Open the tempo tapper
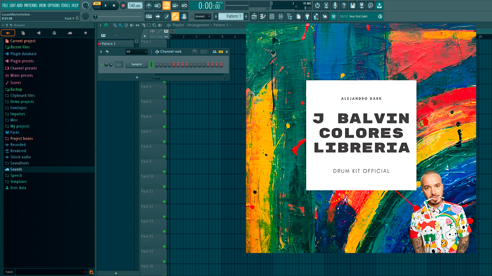 [x=316, y=17]
